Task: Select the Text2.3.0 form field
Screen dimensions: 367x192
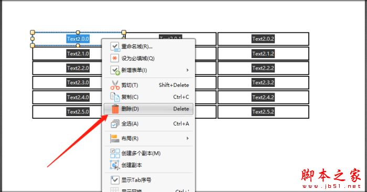Action: point(67,83)
